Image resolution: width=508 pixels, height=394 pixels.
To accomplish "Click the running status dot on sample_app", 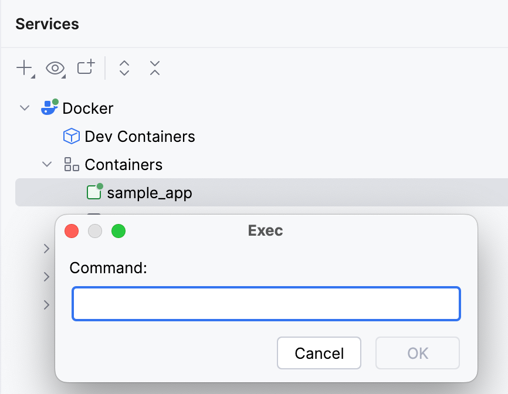I will (99, 188).
